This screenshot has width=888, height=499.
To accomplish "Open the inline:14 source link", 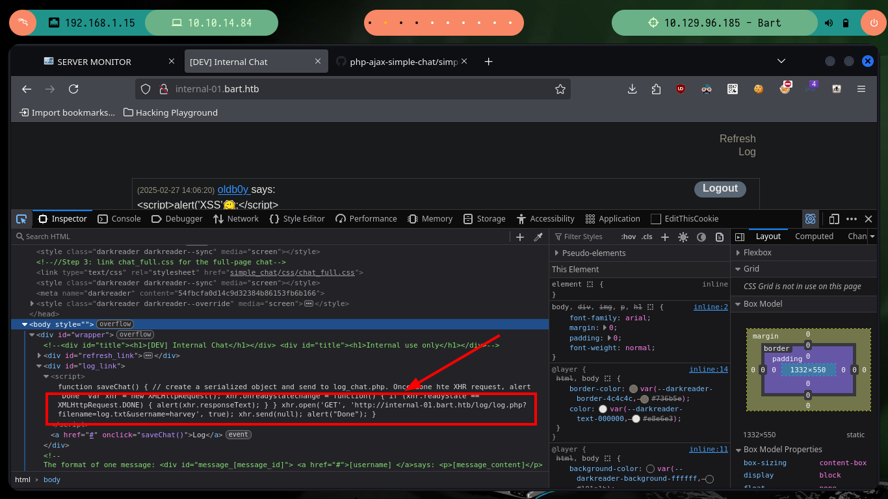I will pos(709,369).
